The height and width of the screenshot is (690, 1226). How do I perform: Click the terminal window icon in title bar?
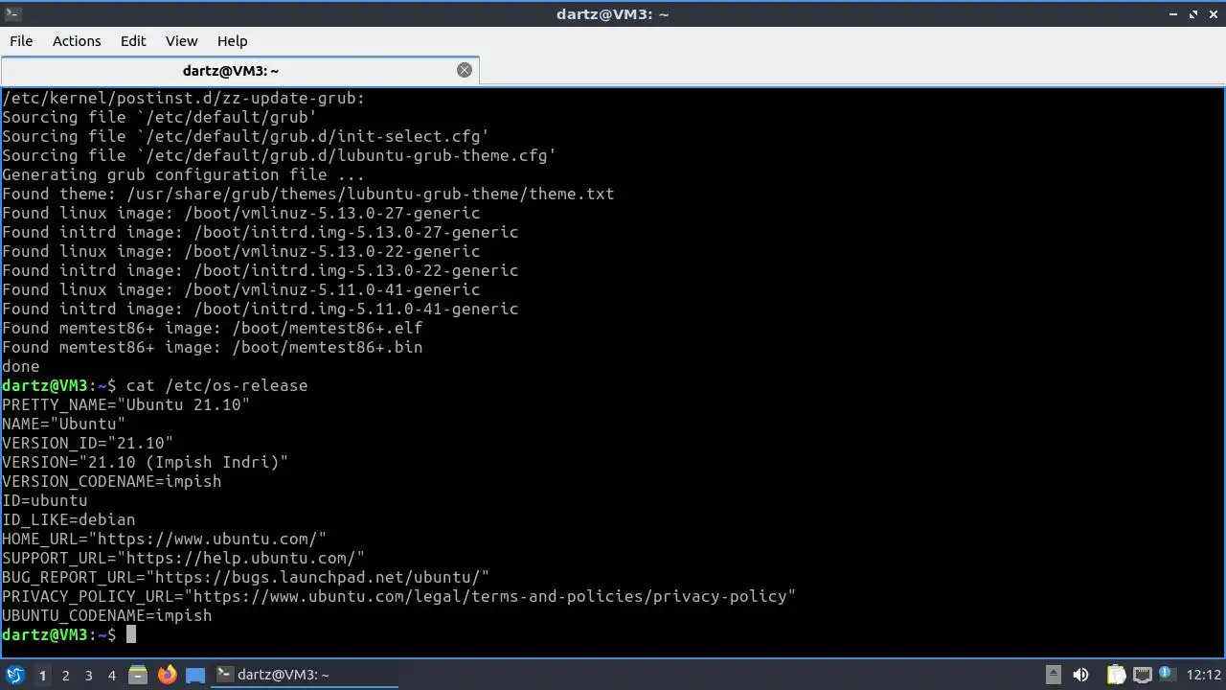pyautogui.click(x=13, y=13)
